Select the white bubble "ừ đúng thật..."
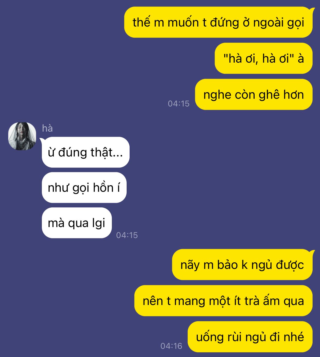The image size is (320, 357). (x=86, y=152)
